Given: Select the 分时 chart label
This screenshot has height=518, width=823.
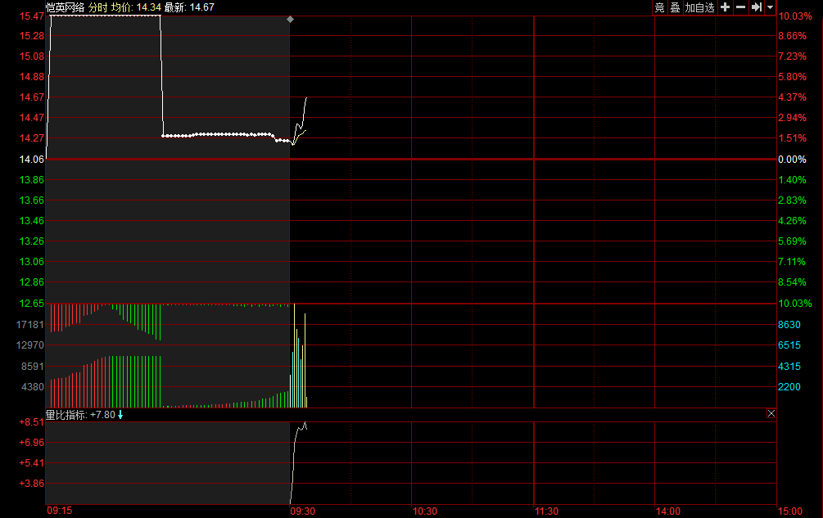Looking at the screenshot, I should click(97, 7).
